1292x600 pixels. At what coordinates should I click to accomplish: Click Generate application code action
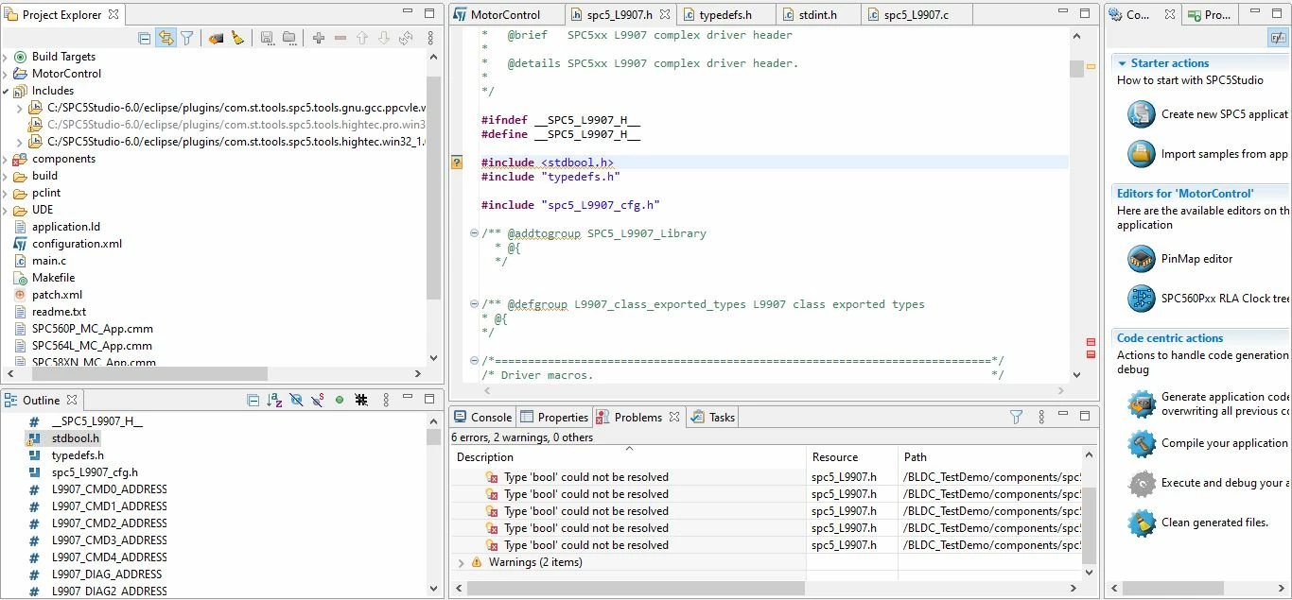tap(1208, 404)
